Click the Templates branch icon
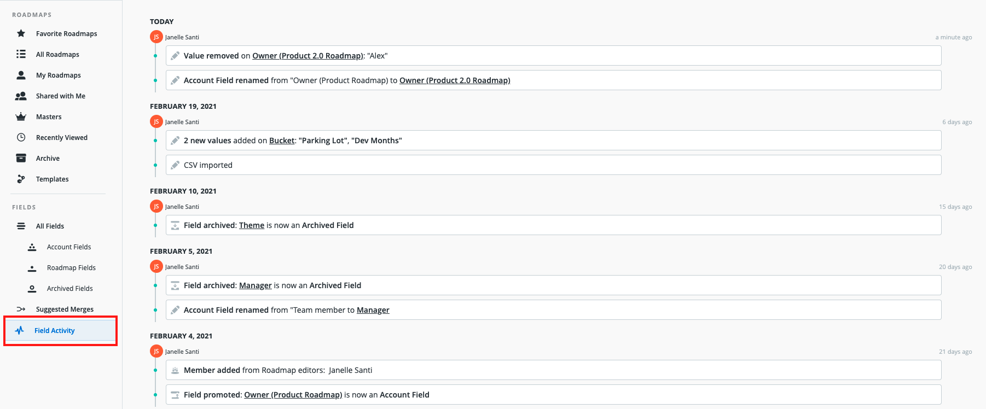The width and height of the screenshot is (986, 409). pos(21,179)
